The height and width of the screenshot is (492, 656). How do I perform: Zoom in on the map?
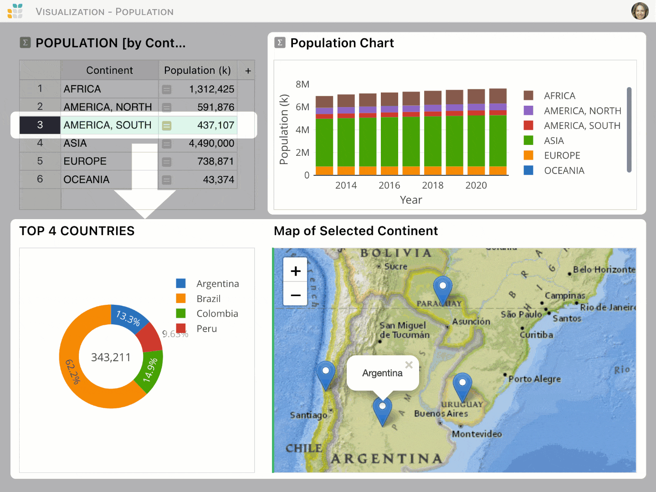[296, 271]
